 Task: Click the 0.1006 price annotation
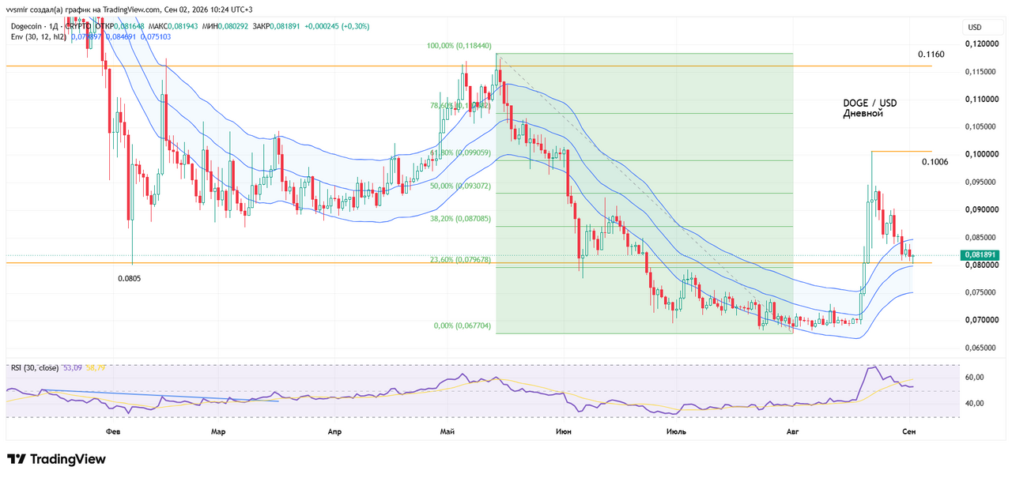935,161
